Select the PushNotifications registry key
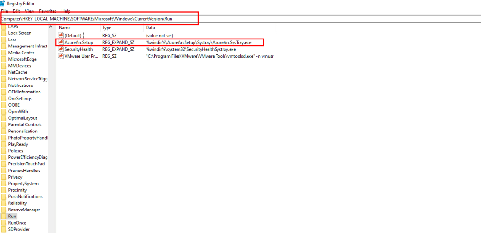 pos(25,196)
